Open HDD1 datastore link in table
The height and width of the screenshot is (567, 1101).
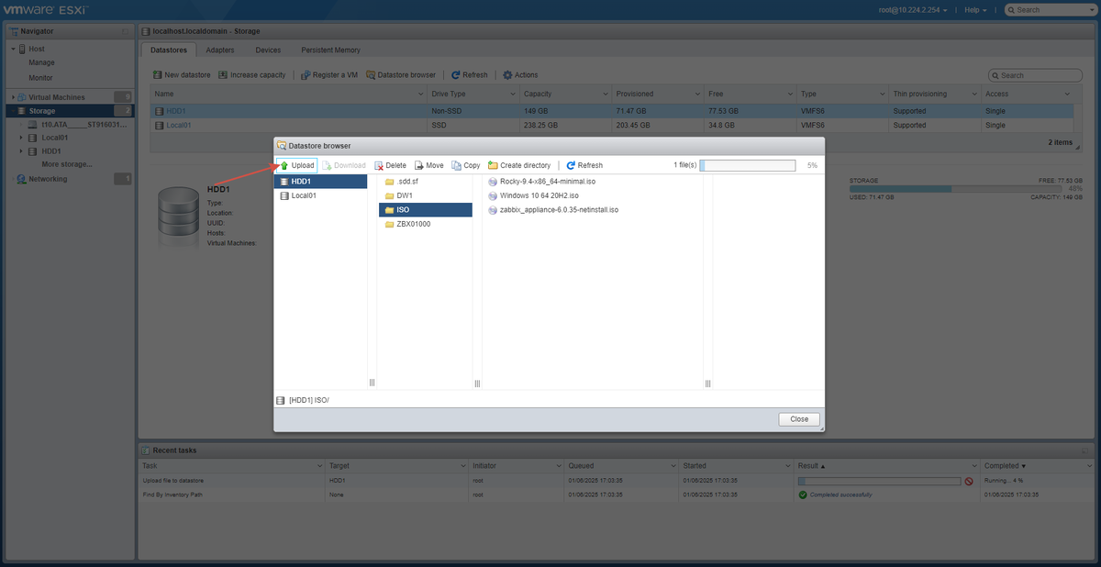click(175, 110)
